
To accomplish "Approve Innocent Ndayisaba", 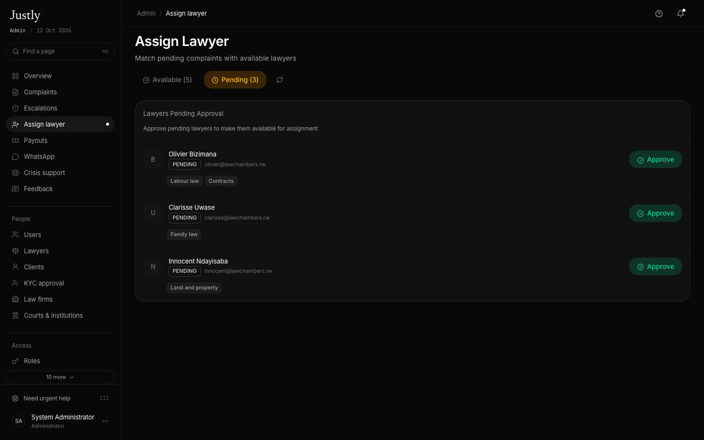I will pos(656,266).
